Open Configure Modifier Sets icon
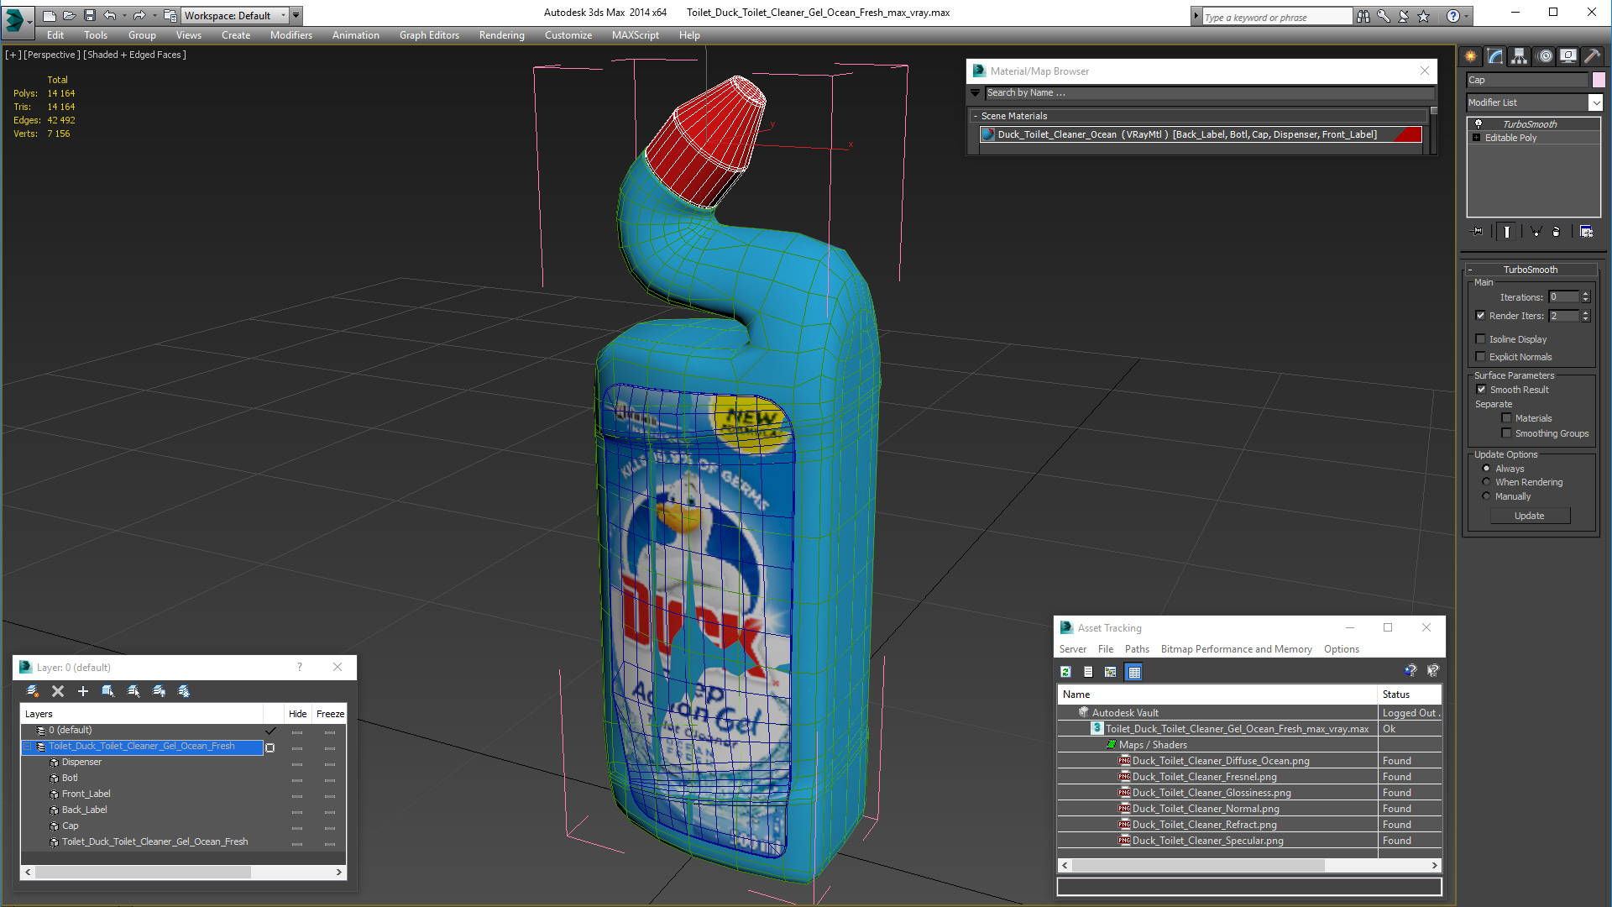 (1586, 231)
